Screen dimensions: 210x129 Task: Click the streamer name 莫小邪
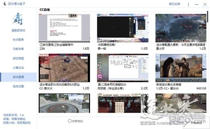[160, 49]
